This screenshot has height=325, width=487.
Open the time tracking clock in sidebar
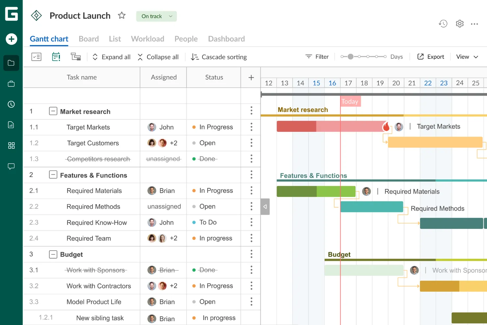(11, 104)
